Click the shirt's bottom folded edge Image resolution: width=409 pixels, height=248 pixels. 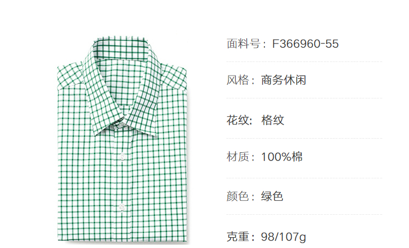[x=122, y=241]
